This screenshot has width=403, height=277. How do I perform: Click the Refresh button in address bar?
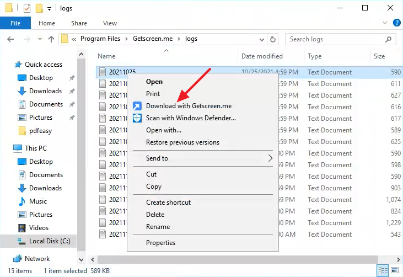(272, 39)
